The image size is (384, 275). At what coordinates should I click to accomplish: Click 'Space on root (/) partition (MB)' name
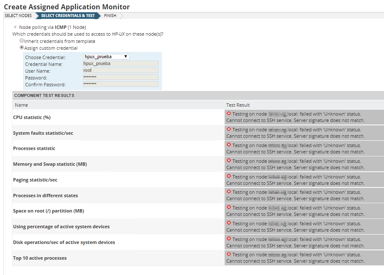tap(49, 211)
